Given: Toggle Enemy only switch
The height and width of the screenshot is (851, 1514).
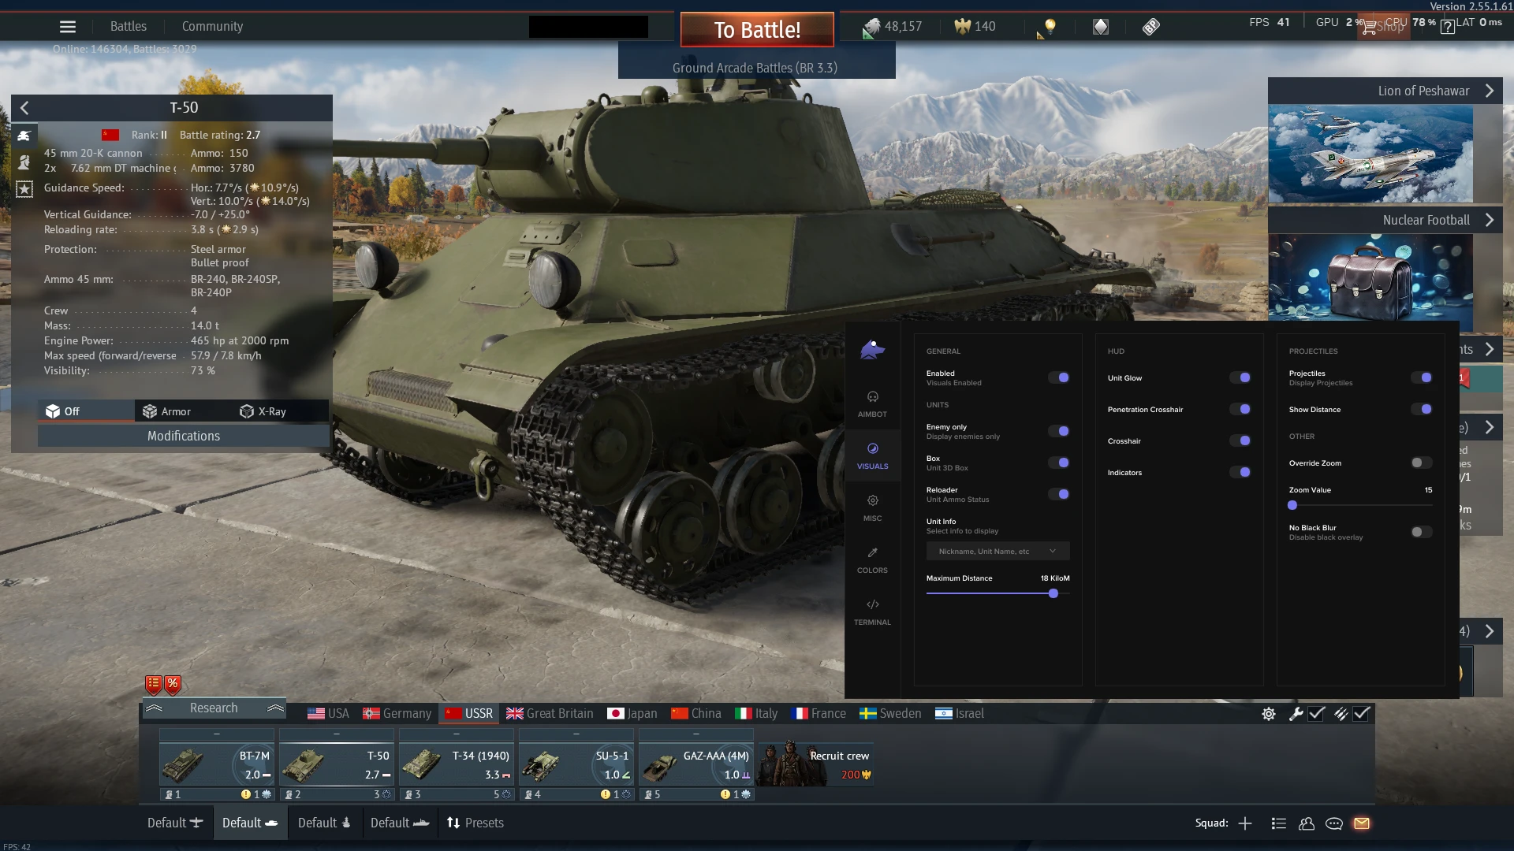Looking at the screenshot, I should click(x=1059, y=432).
